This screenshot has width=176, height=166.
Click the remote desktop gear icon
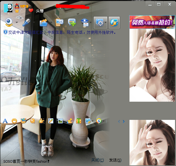click(x=100, y=22)
